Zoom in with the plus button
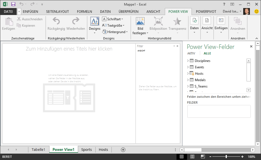Viewport: 261px width, 160px height. [x=242, y=157]
